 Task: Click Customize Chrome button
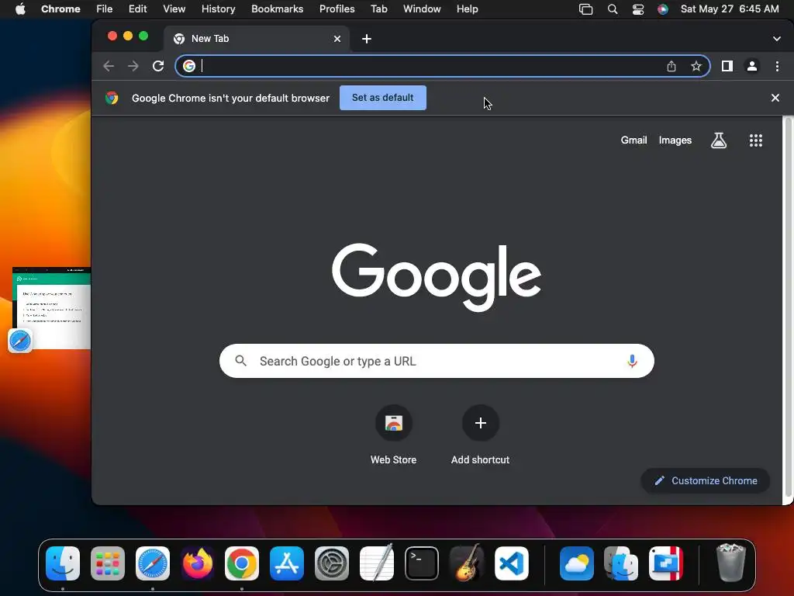pos(706,481)
